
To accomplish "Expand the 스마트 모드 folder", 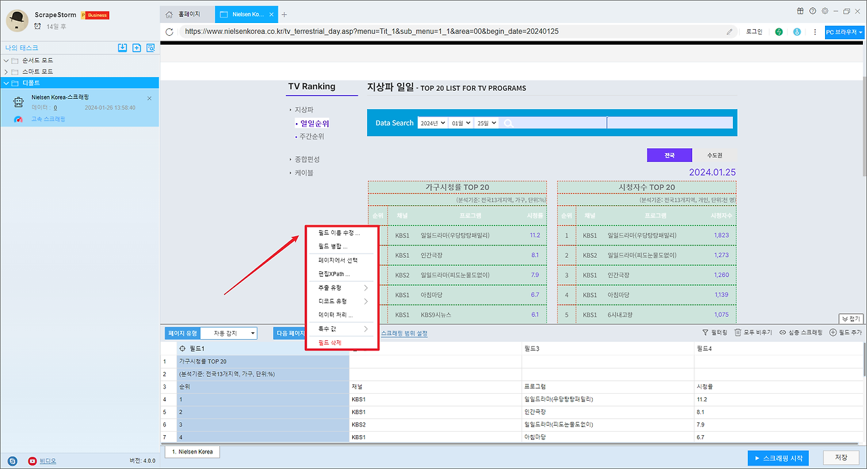I will point(7,71).
